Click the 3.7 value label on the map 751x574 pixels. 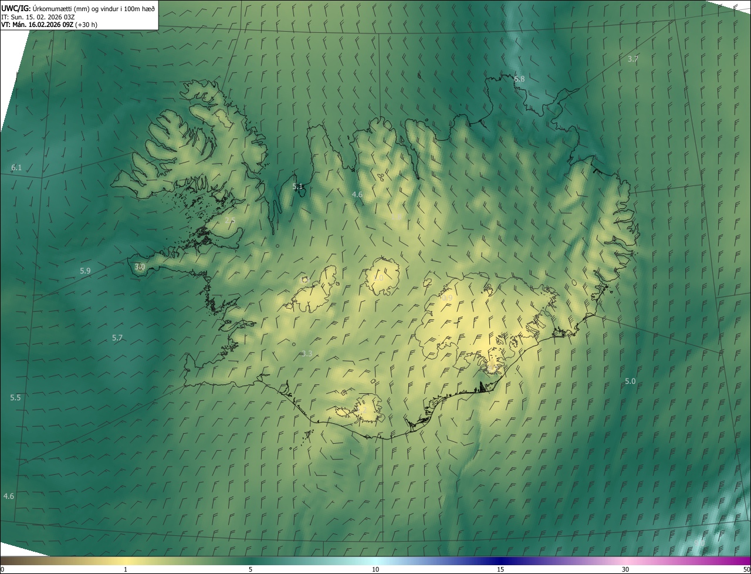tap(633, 59)
